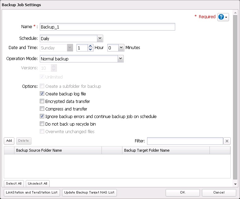Click the Name field containing Backup_1
The width and height of the screenshot is (240, 199).
[x=107, y=27]
